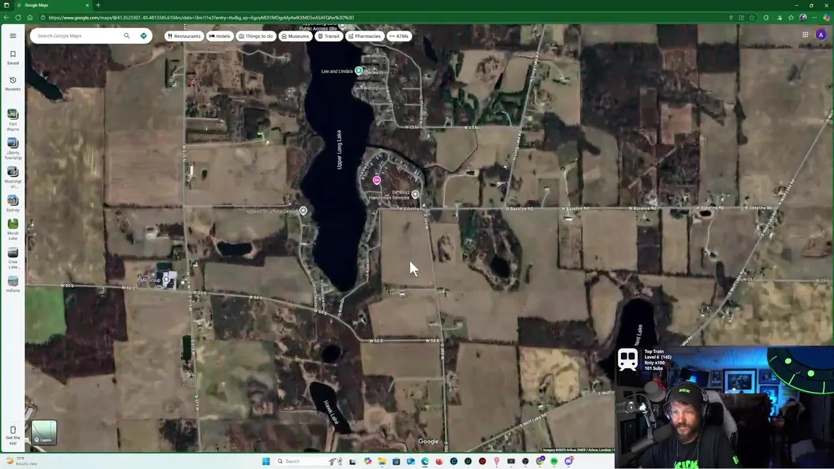Open recent place Liberty Township
Screen dimensions: 834x469
(12, 149)
